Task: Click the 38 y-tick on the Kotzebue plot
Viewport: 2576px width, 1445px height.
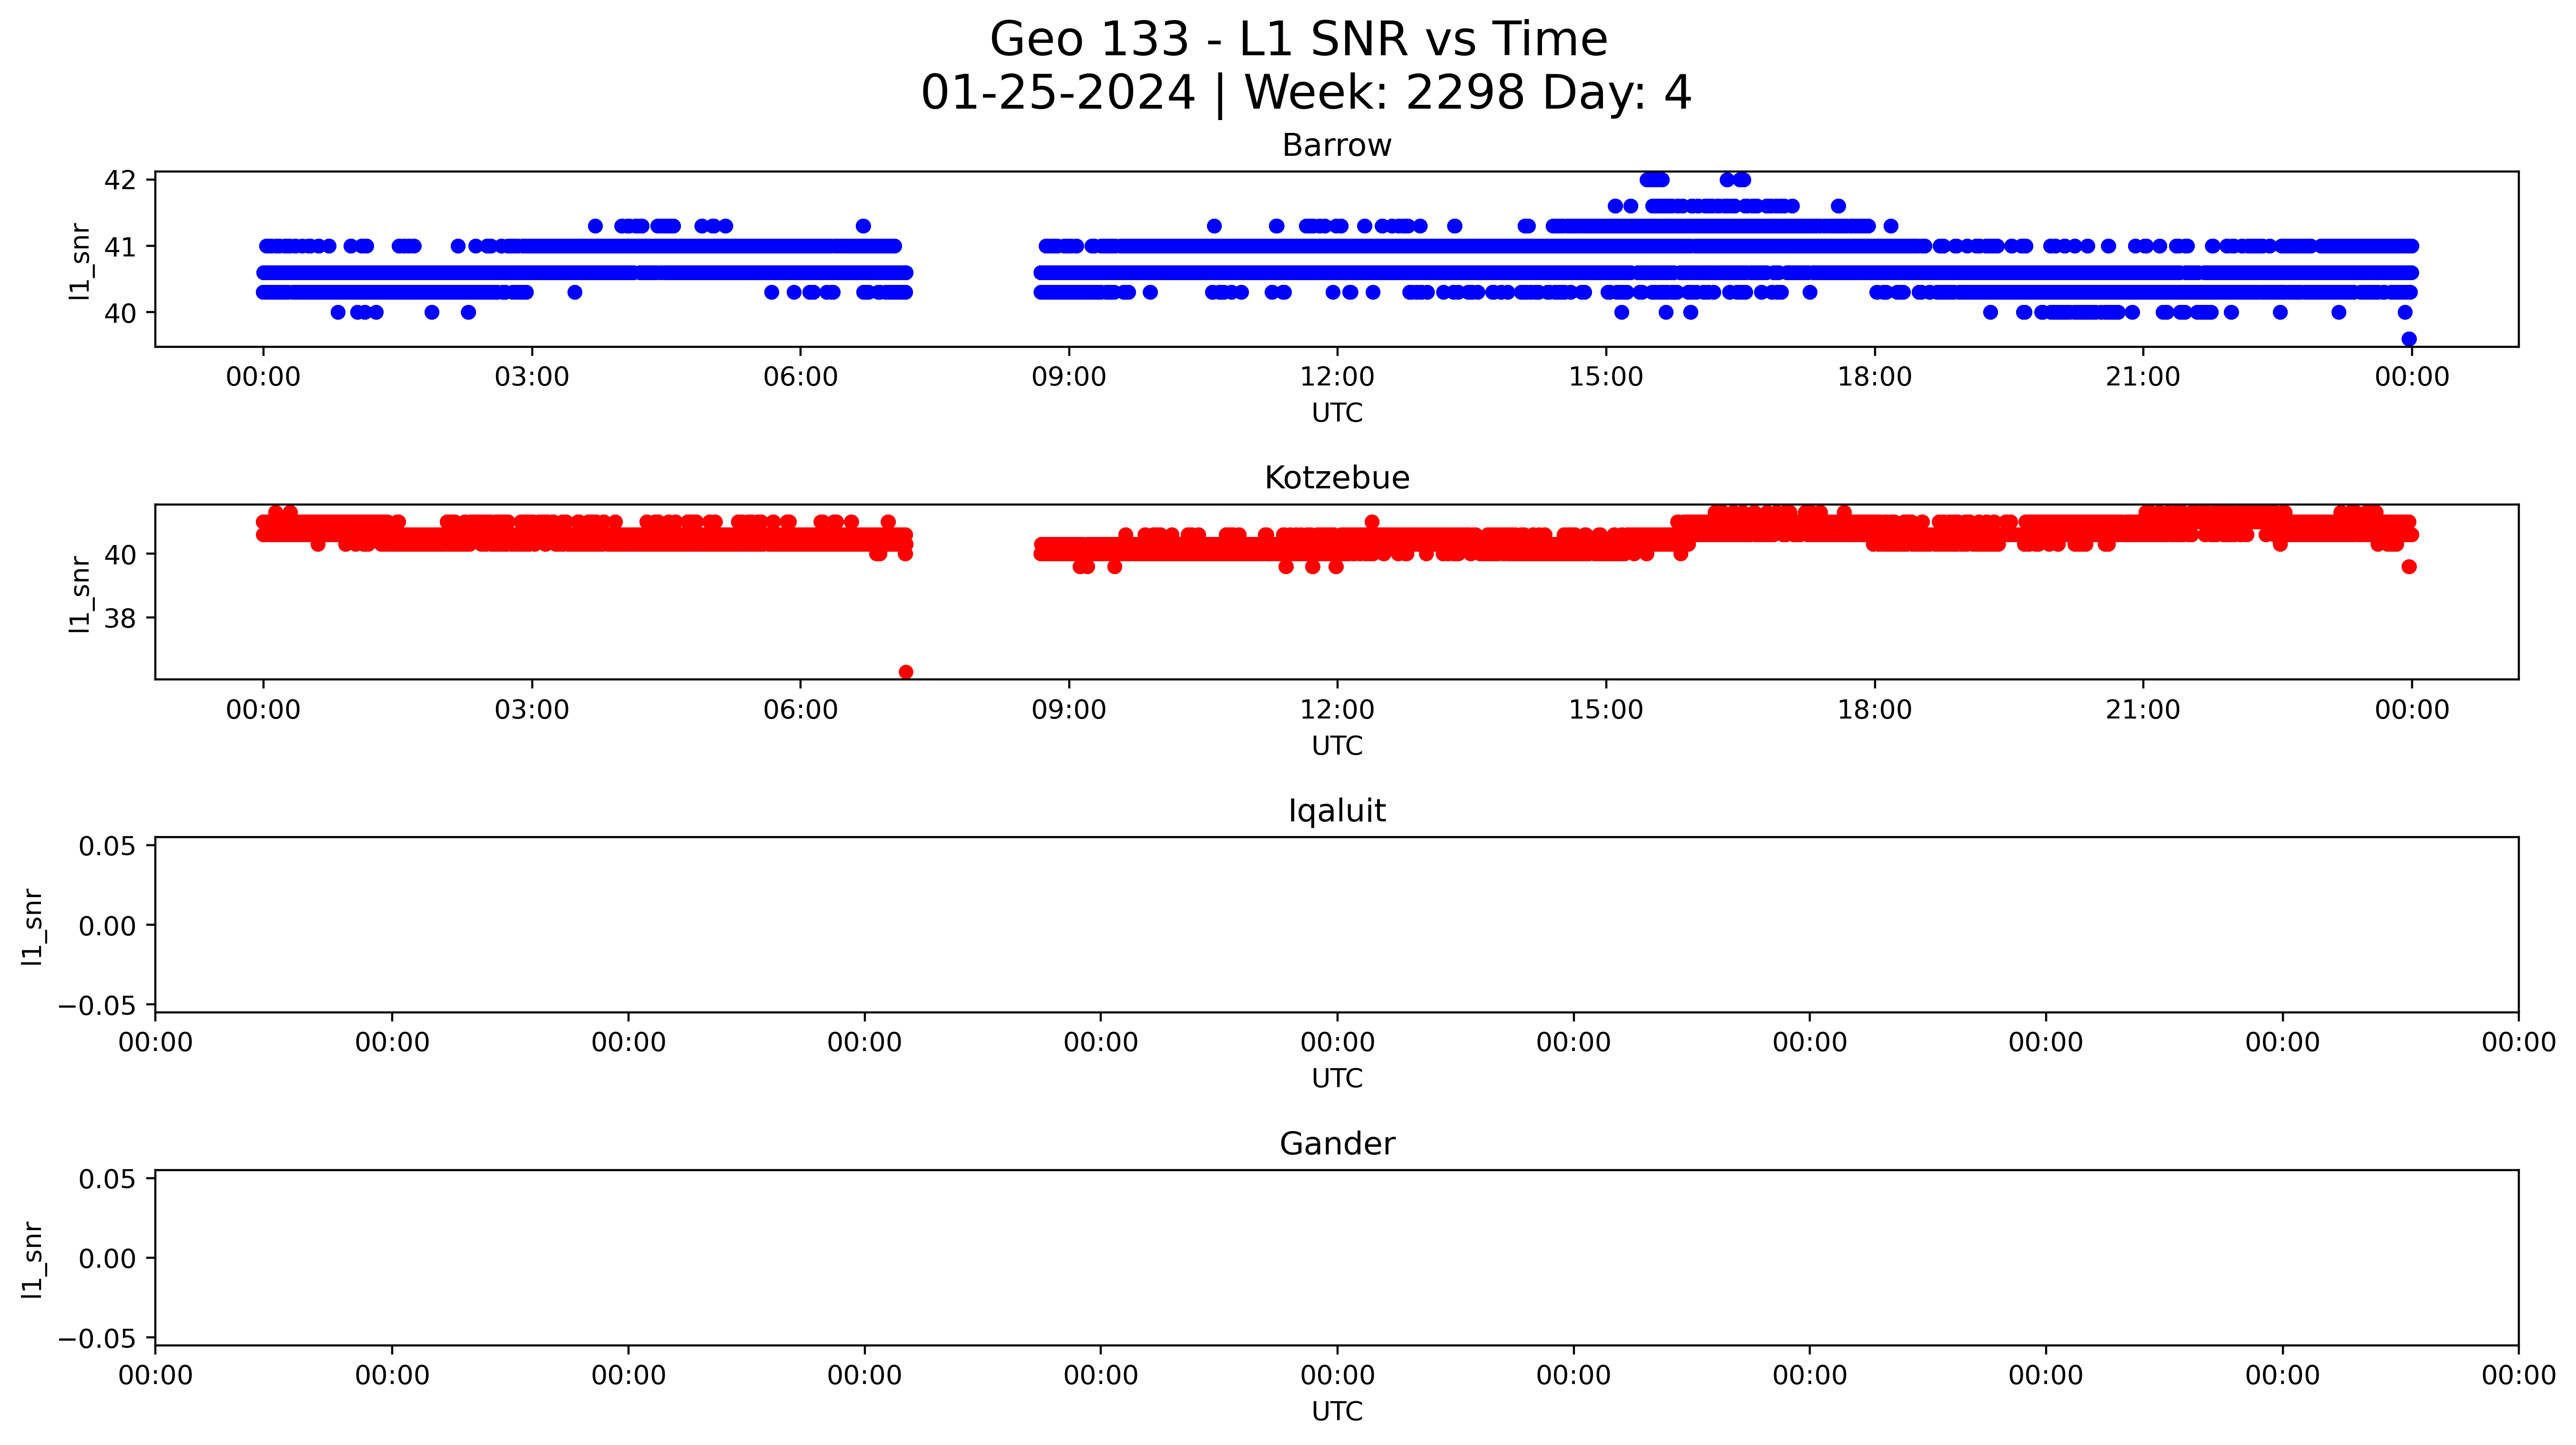Action: pyautogui.click(x=120, y=619)
